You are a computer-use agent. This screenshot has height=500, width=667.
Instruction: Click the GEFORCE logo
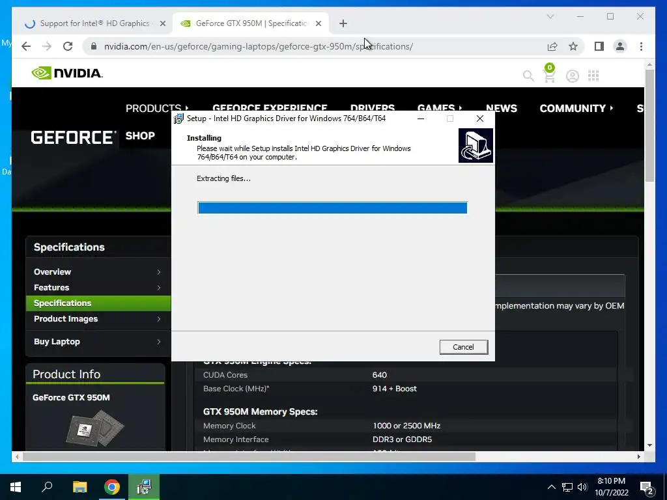pos(73,137)
